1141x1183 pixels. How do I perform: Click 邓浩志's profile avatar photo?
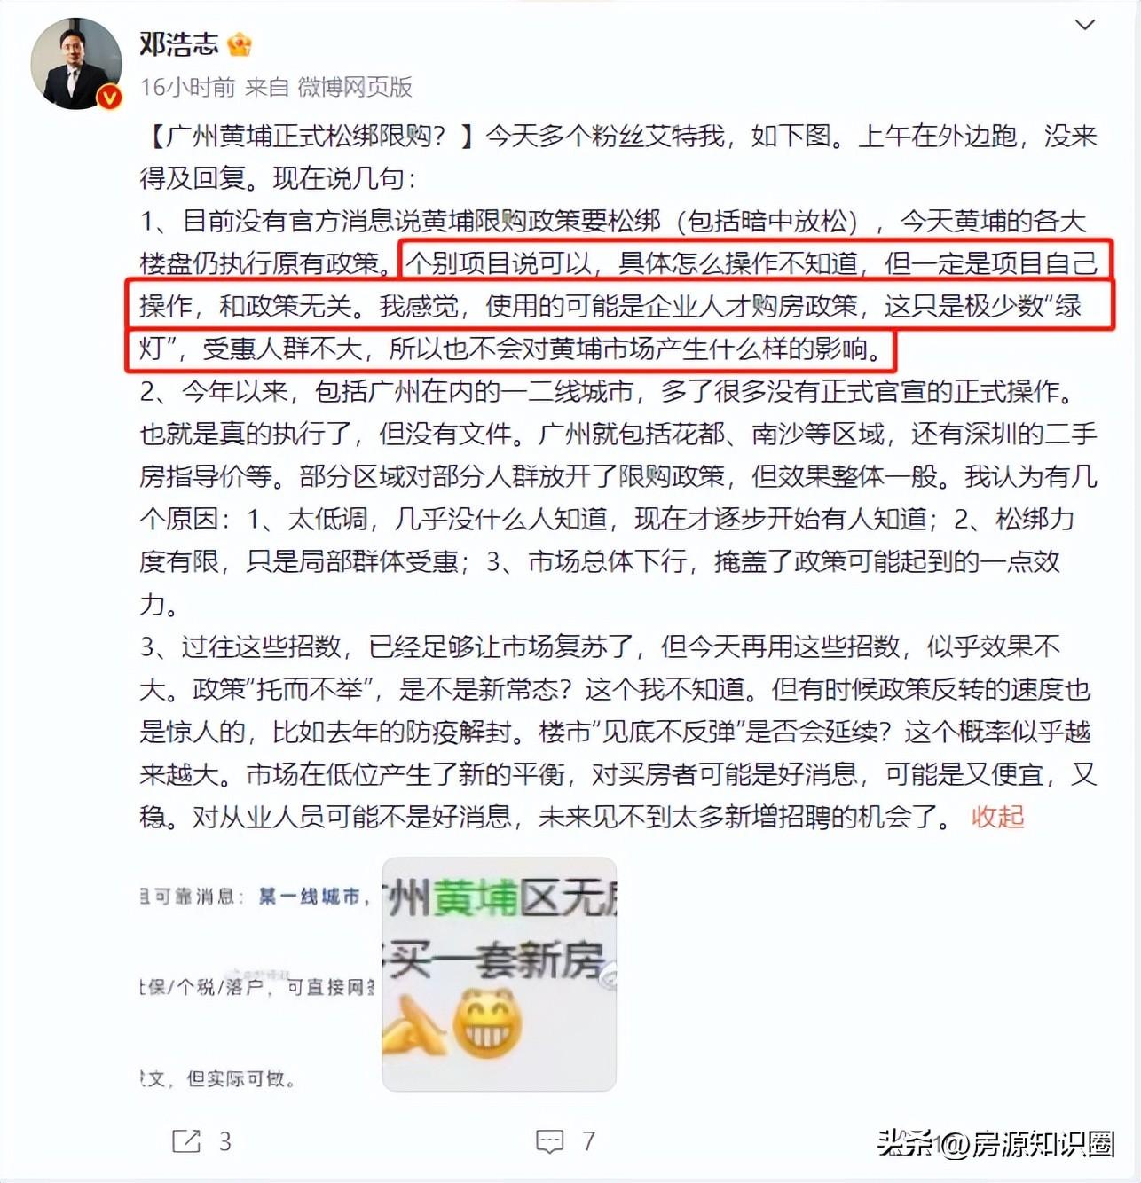(76, 63)
